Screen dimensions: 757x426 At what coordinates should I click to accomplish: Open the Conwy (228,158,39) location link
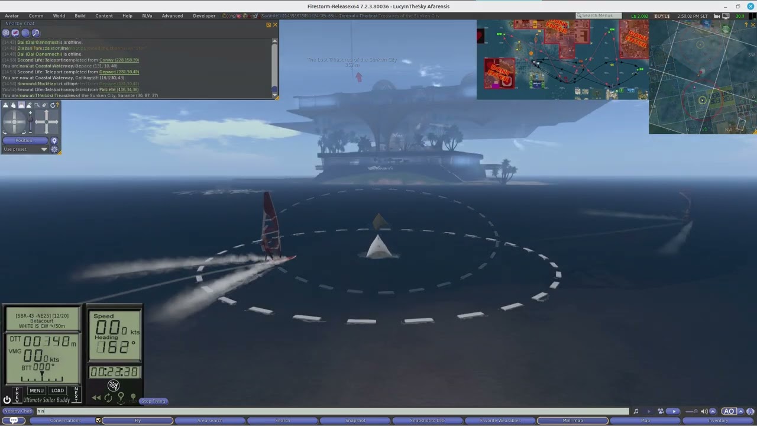119,60
